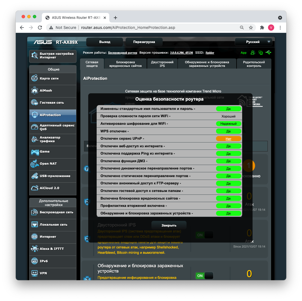302x301 pixels.
Task: Click Да badge for Профилактика вторжений
Action: [x=228, y=206]
